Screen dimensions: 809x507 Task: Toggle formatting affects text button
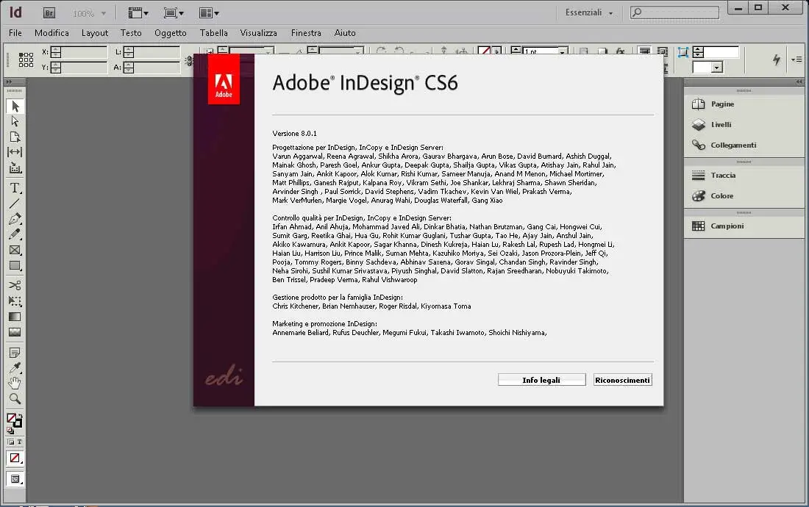point(20,442)
